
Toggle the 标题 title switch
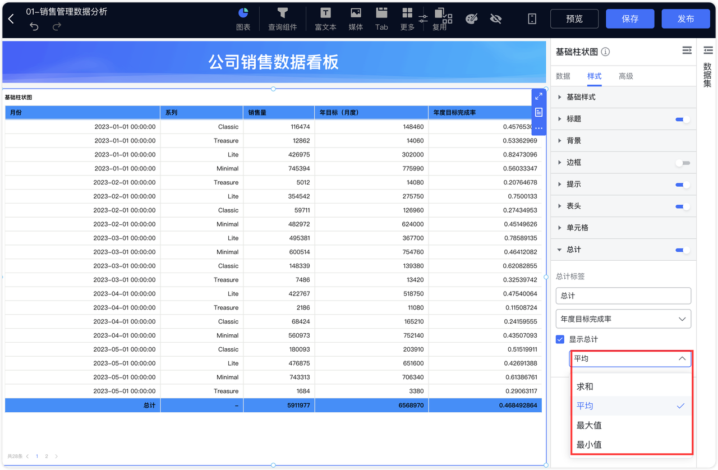[683, 119]
